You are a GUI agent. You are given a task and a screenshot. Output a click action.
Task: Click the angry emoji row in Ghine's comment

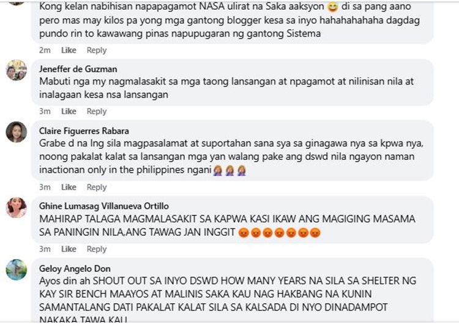coord(279,232)
